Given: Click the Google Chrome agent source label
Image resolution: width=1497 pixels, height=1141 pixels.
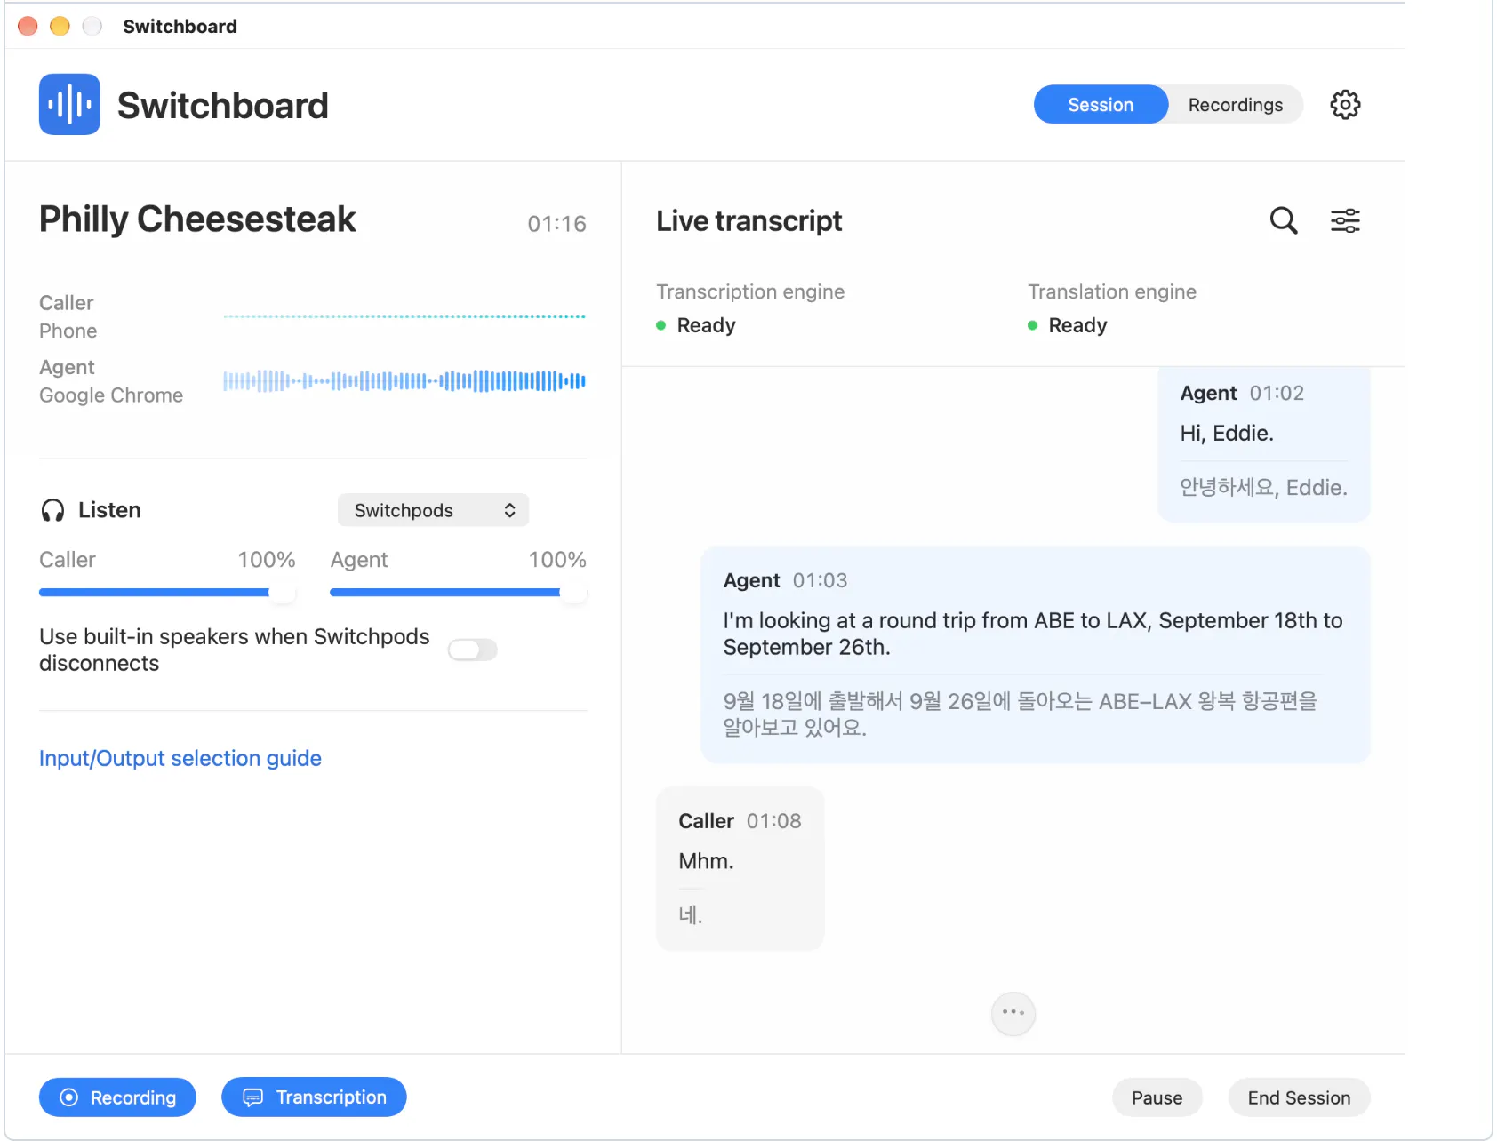Looking at the screenshot, I should pyautogui.click(x=111, y=395).
